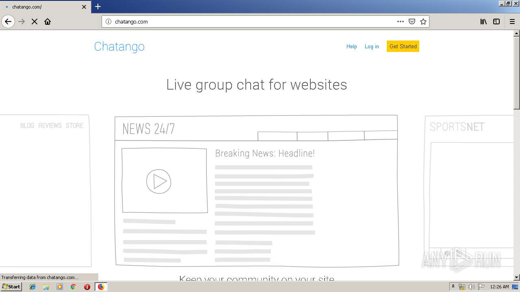
Task: Open the Firefox home page
Action: tap(48, 21)
